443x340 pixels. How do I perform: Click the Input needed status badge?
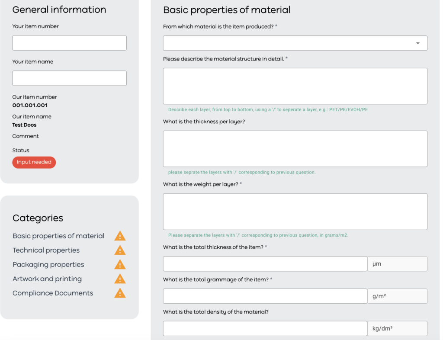point(34,162)
